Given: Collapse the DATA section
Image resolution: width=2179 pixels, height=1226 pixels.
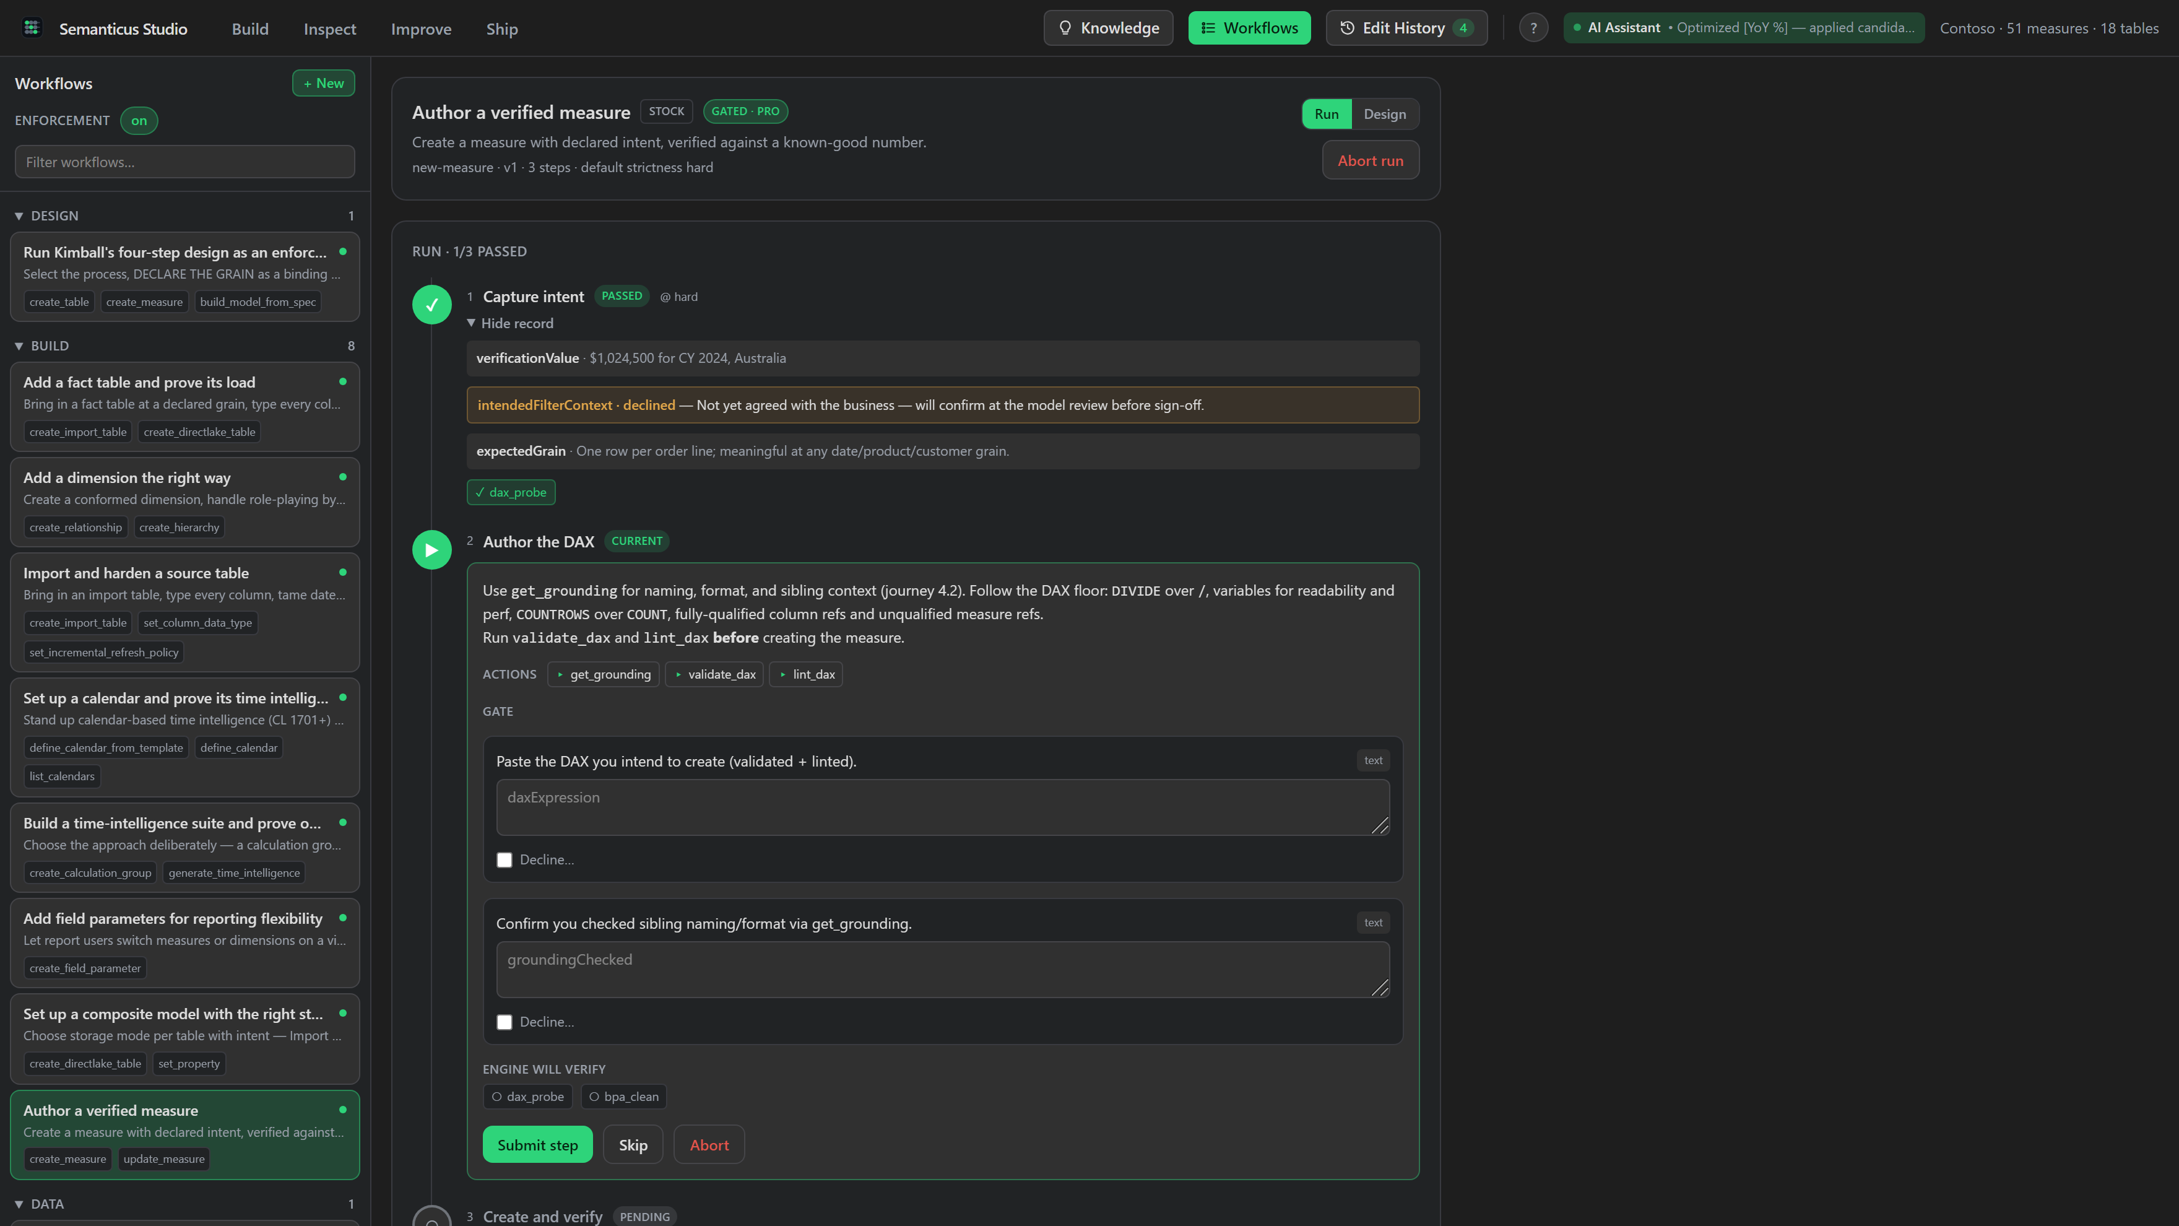Looking at the screenshot, I should pyautogui.click(x=19, y=1204).
